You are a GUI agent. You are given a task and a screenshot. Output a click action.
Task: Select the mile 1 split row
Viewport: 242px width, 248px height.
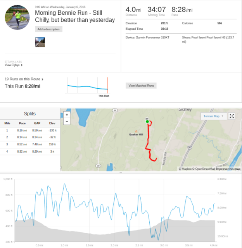[30, 131]
